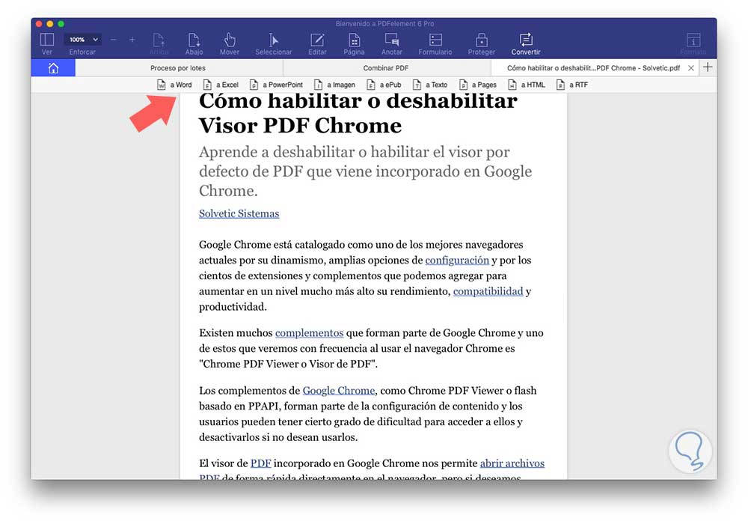The width and height of the screenshot is (748, 524).
Task: Click the yellow minimize window button
Action: [x=49, y=23]
